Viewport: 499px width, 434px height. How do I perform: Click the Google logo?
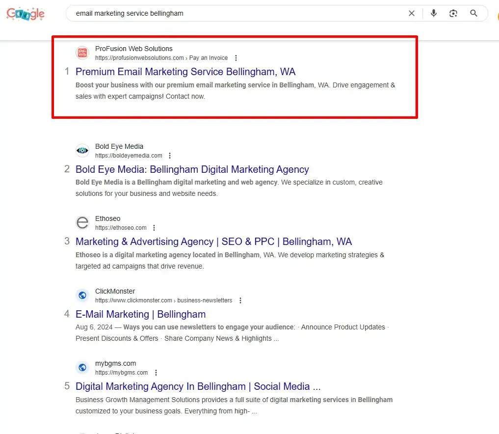26,14
